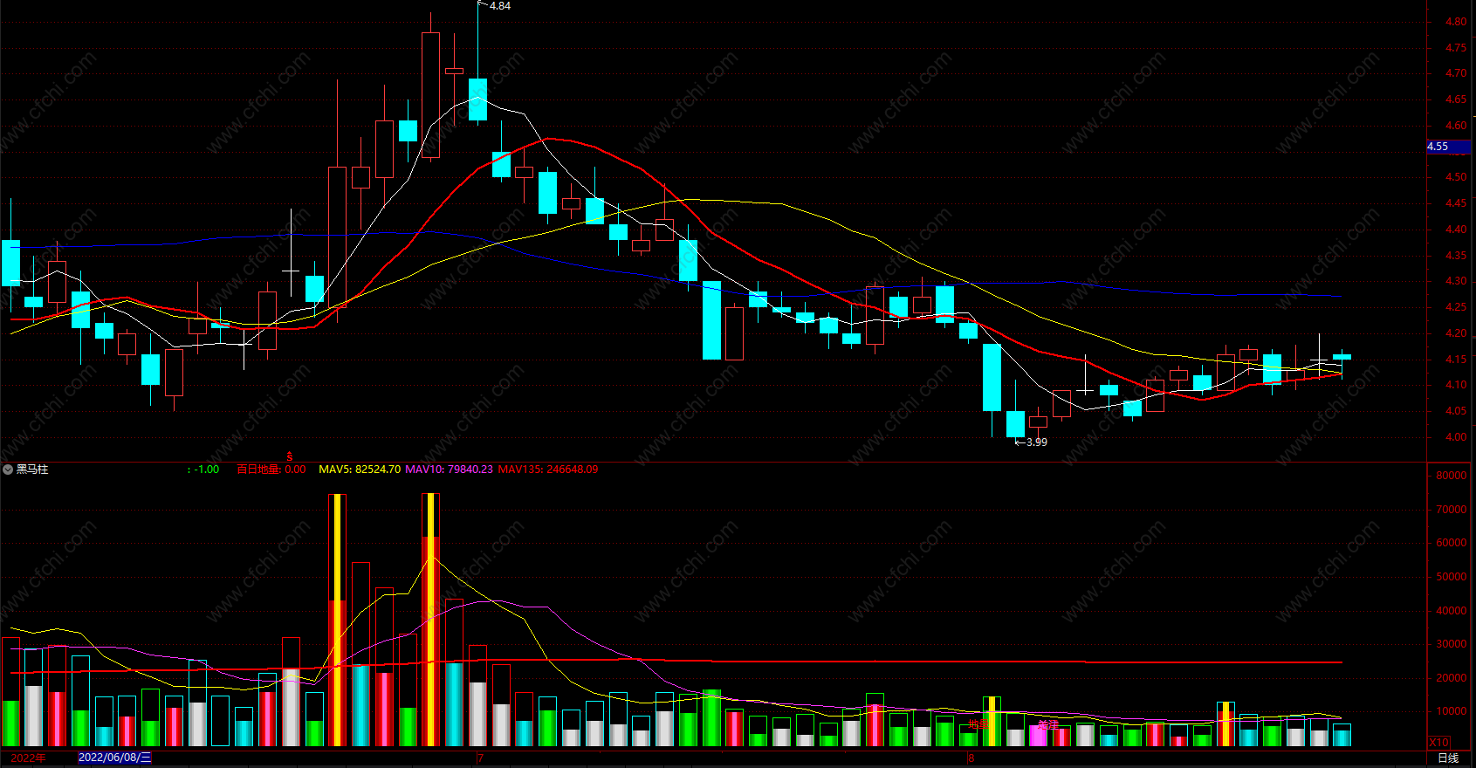This screenshot has width=1476, height=768.
Task: Click the MAV135: 246648.09 value
Action: coord(548,470)
